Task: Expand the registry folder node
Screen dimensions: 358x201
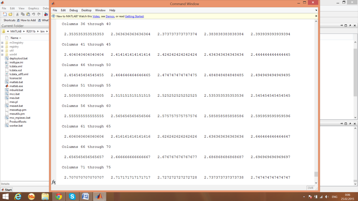Action: [x=2, y=47]
